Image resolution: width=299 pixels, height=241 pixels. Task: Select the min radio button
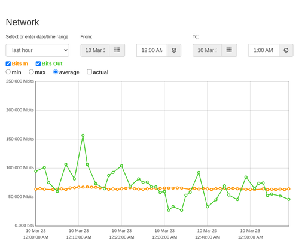click(8, 72)
